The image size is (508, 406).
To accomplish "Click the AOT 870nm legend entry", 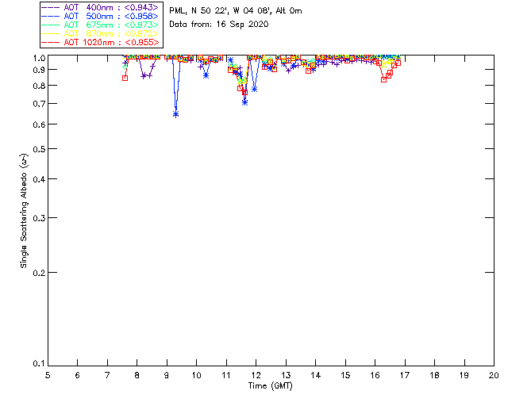I will coord(100,33).
